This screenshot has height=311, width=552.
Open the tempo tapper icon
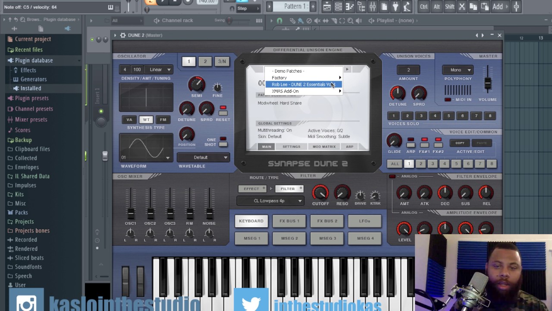coord(407,6)
